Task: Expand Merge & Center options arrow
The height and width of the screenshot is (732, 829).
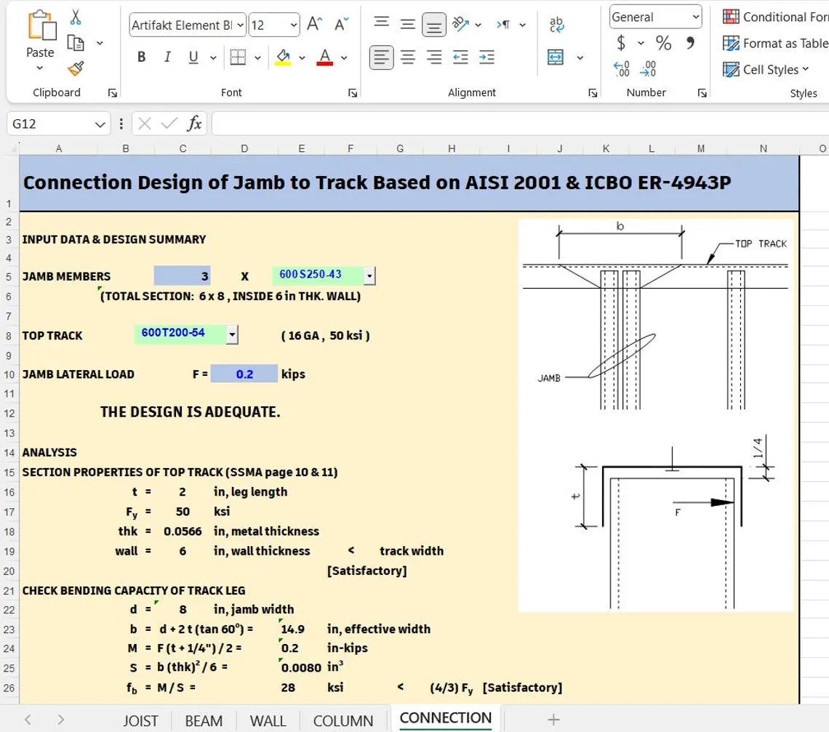Action: coord(580,57)
